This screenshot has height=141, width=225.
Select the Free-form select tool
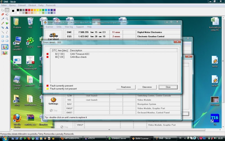pyautogui.click(x=3, y=10)
